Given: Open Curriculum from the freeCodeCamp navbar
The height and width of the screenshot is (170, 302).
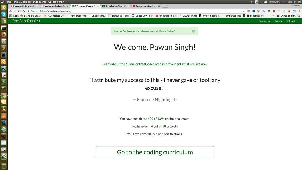Looking at the screenshot, I should click(264, 21).
